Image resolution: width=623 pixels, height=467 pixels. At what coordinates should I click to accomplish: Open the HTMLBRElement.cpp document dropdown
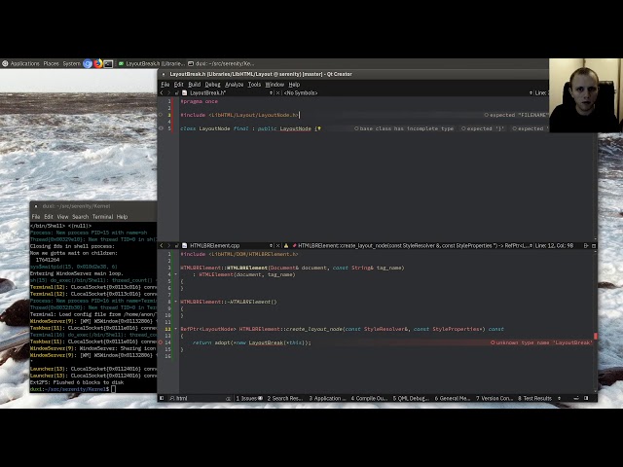(x=271, y=246)
